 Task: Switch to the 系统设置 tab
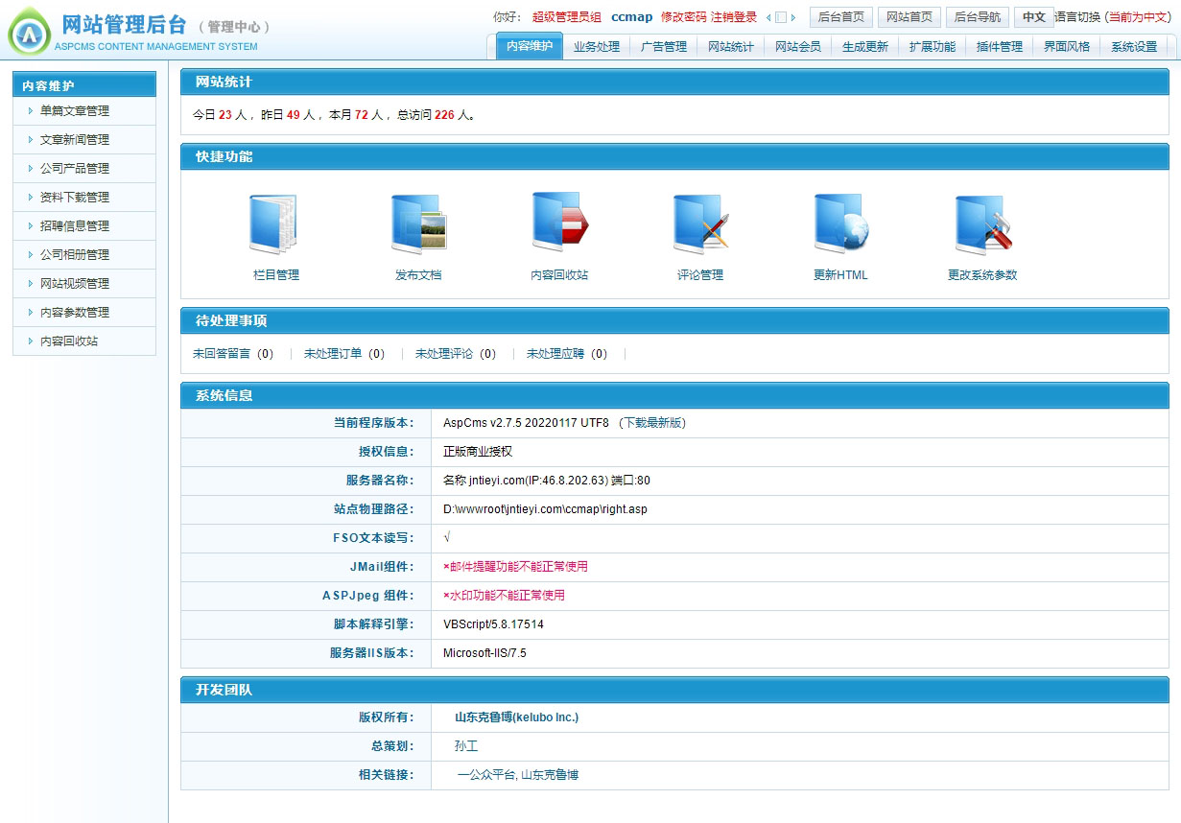click(1134, 46)
